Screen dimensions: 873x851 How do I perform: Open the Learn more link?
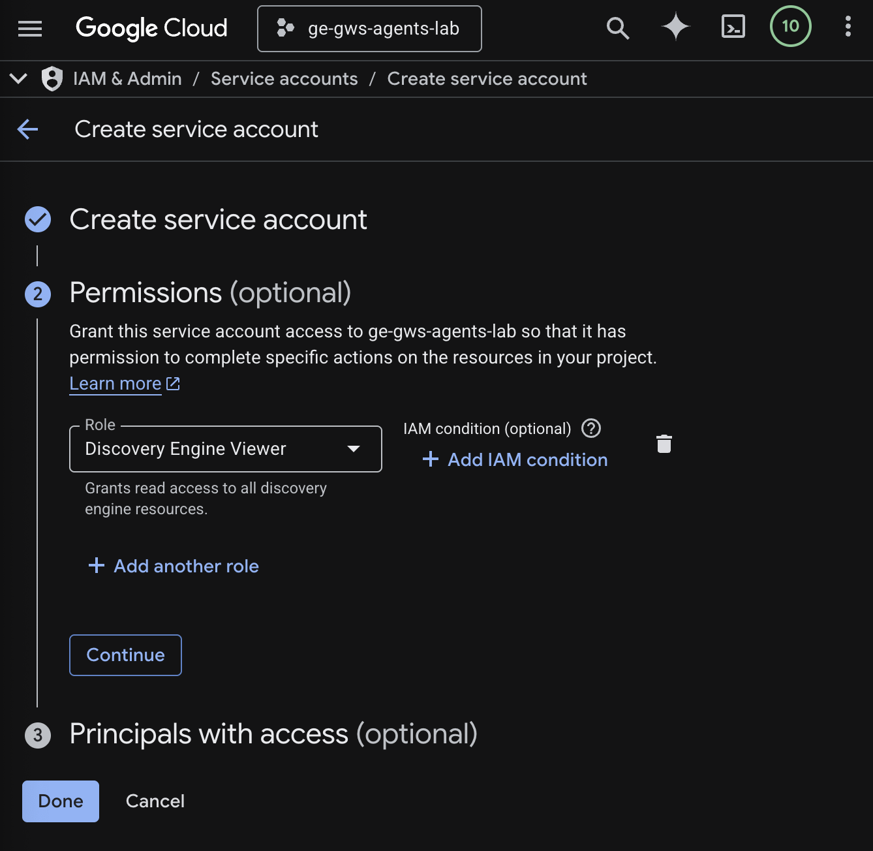pyautogui.click(x=115, y=384)
